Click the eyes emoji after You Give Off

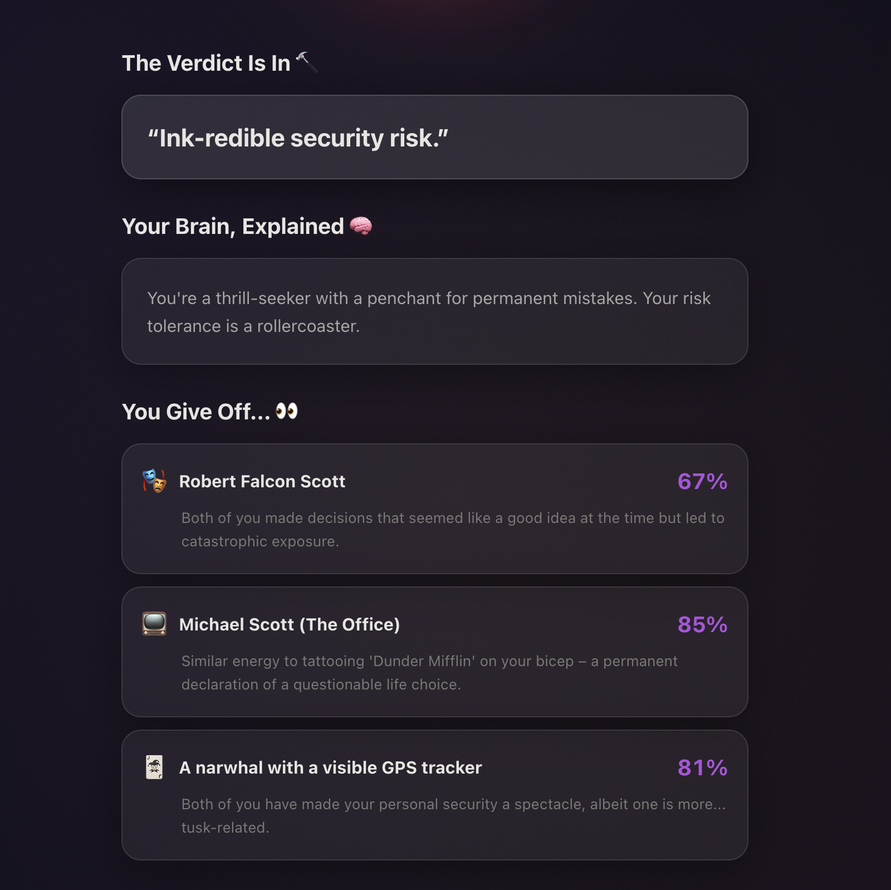[x=287, y=412]
